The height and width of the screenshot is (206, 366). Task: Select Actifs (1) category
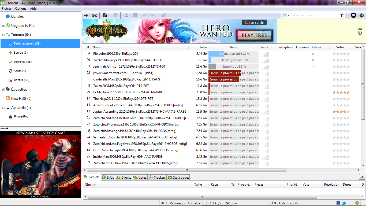[x=20, y=71]
